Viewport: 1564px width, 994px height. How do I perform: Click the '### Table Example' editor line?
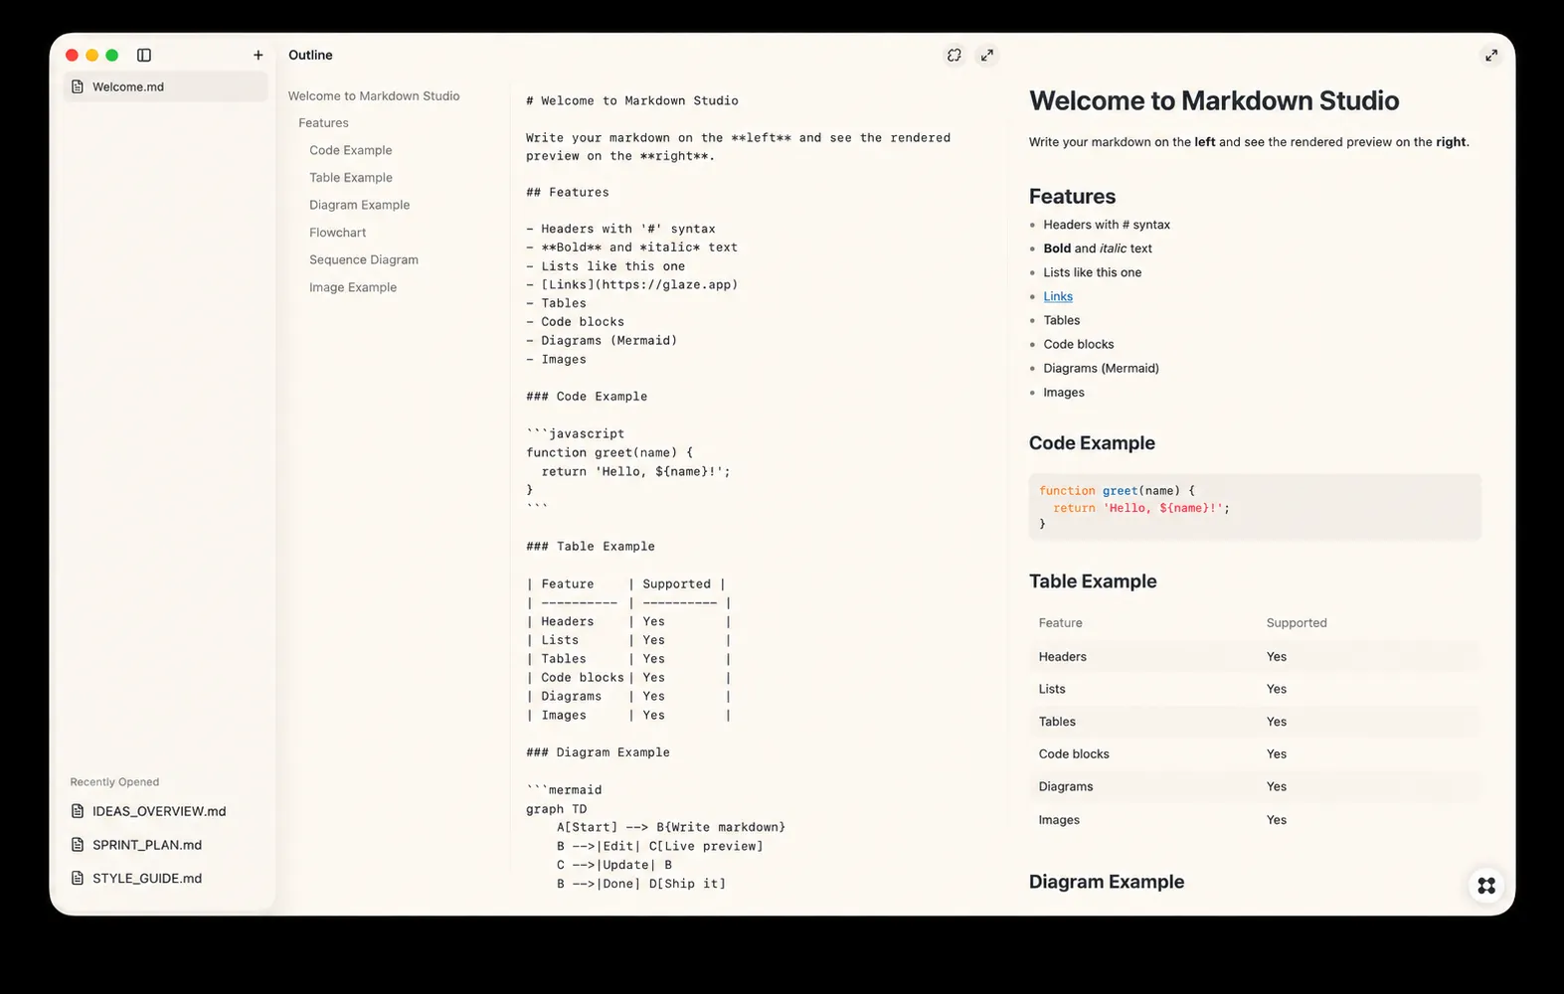click(x=590, y=546)
